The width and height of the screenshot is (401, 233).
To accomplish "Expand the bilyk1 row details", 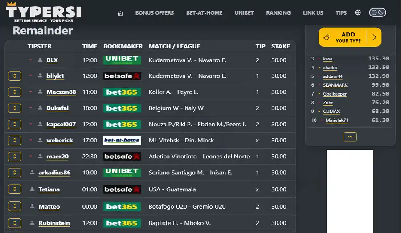I will tap(15, 76).
